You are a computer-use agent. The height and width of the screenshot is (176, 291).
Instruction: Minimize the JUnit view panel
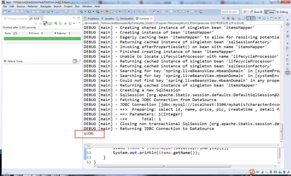pyautogui.click(x=74, y=18)
